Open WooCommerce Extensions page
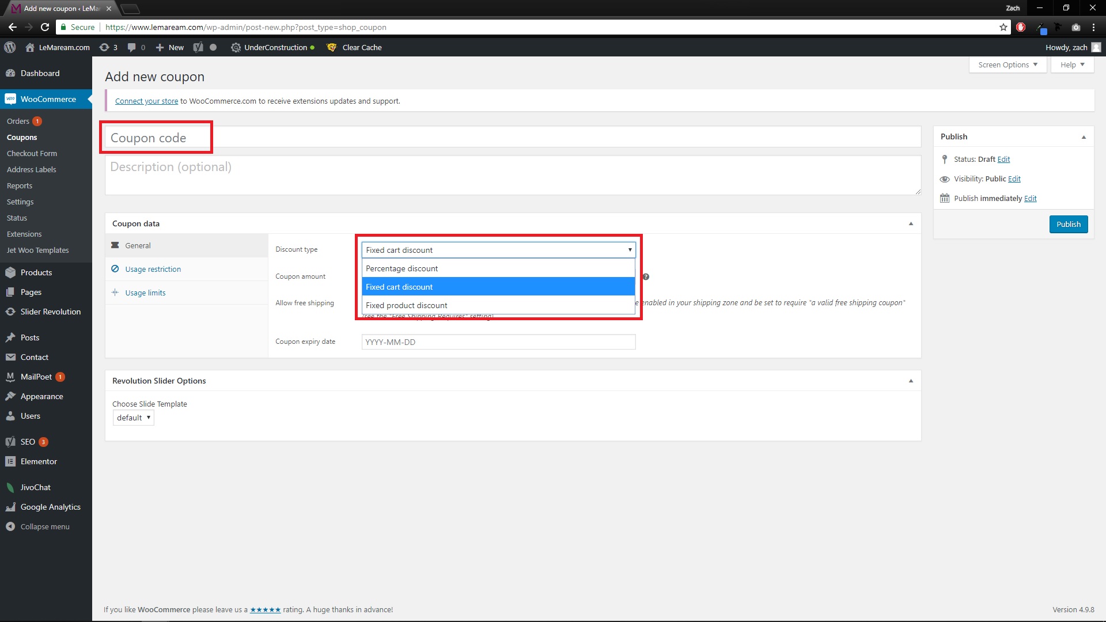1106x622 pixels. [24, 234]
